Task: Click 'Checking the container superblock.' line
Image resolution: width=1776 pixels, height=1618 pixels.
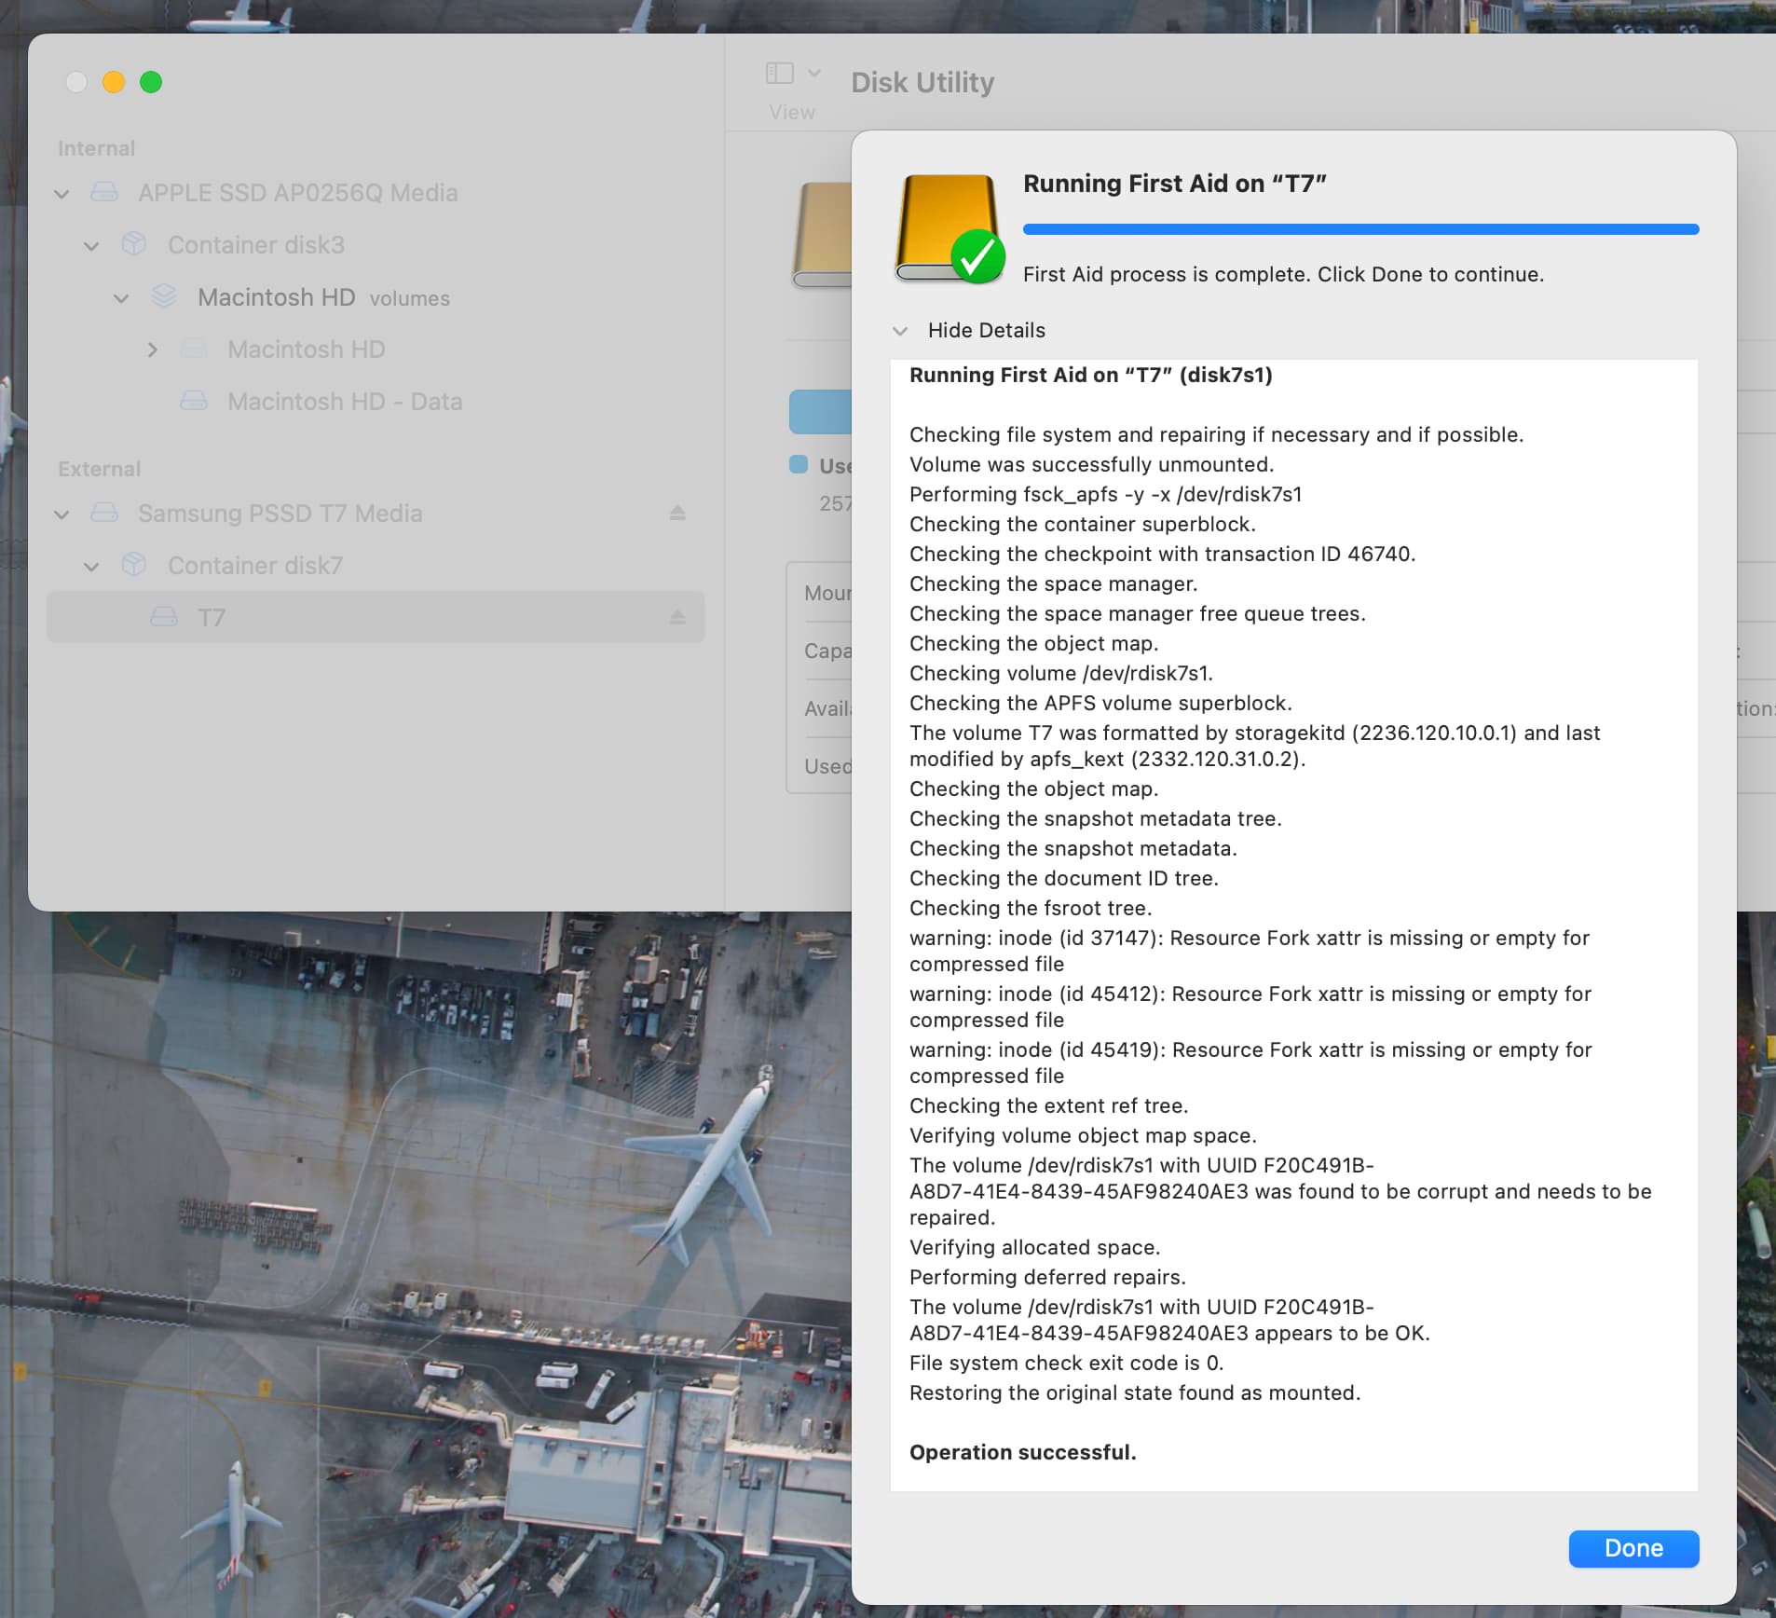Action: pos(1082,524)
